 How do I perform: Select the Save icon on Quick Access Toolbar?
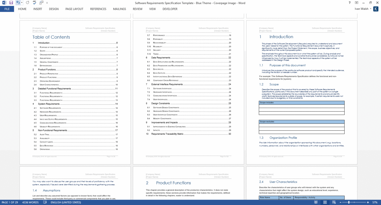[11, 3]
